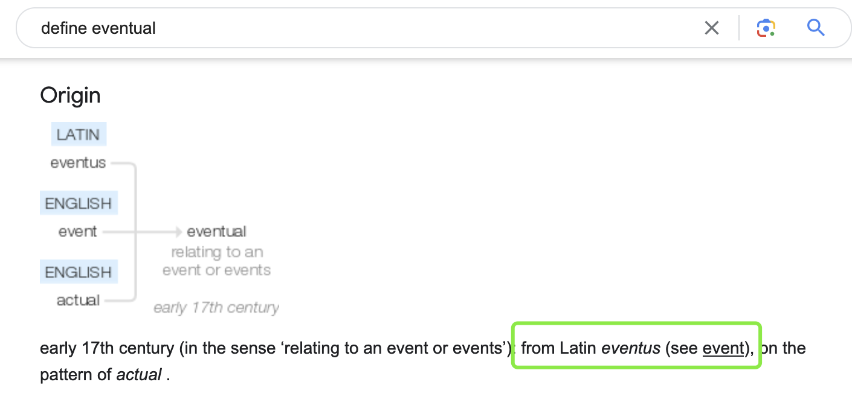Click 'eventus' in the origin diagram
This screenshot has height=408, width=852.
78,163
